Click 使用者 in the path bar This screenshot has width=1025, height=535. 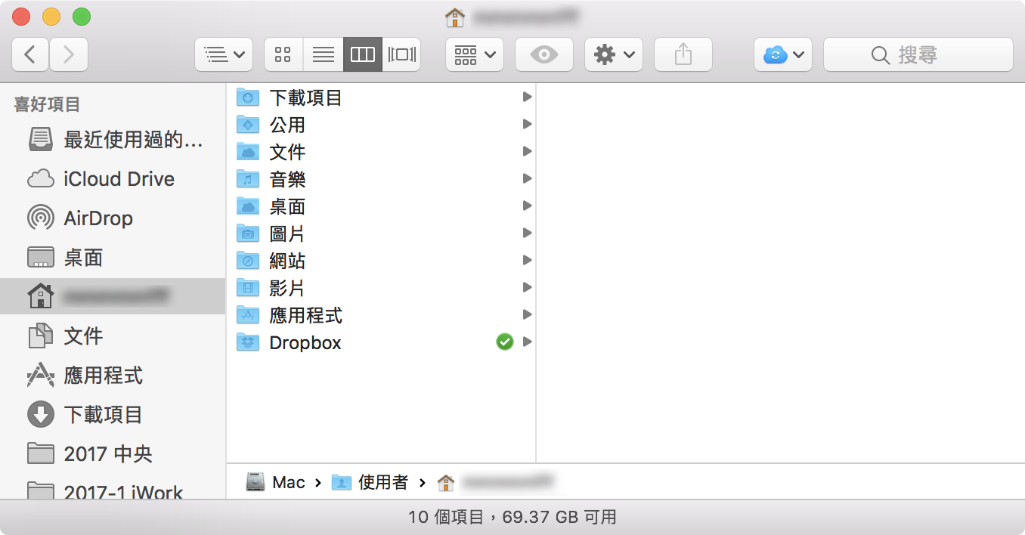coord(382,482)
